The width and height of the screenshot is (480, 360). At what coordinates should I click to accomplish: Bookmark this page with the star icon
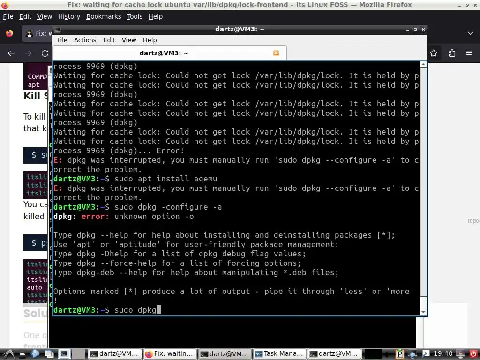(434, 53)
